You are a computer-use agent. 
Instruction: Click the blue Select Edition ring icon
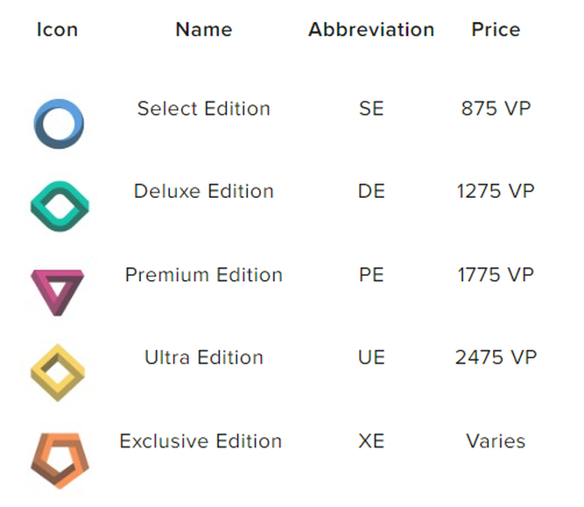[59, 124]
